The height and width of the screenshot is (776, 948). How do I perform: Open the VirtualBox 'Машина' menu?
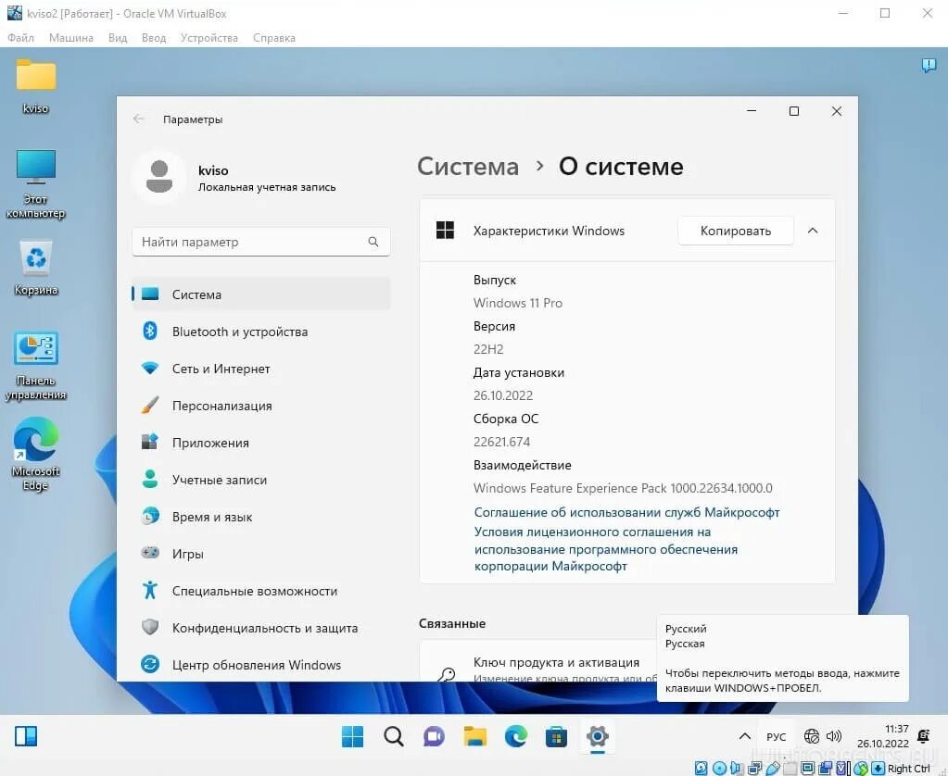(70, 37)
